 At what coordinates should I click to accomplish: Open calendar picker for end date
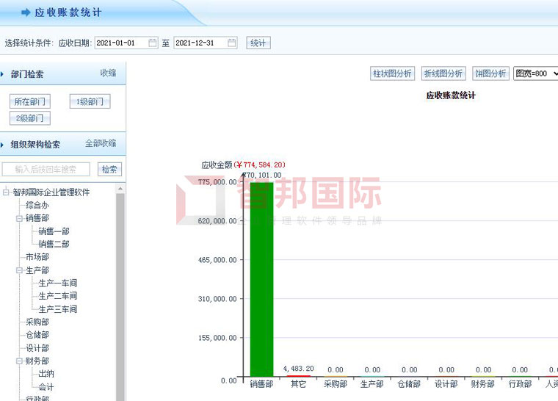tap(232, 43)
